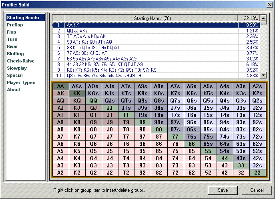This screenshot has width=275, height=199.
Task: Select group 6 row '77 A9s 98s KJ QJ AT'
Action: pyautogui.click(x=156, y=53)
